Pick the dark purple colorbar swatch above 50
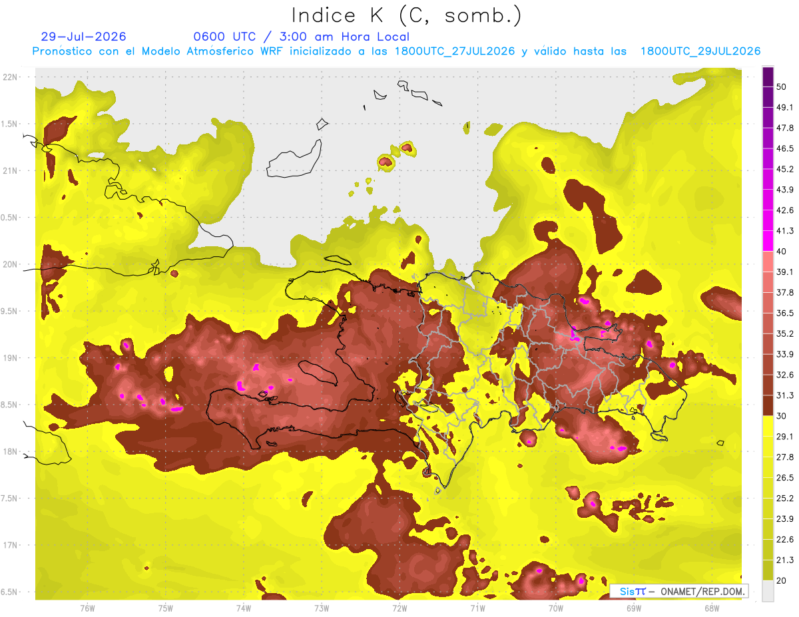799x617 pixels. (768, 77)
